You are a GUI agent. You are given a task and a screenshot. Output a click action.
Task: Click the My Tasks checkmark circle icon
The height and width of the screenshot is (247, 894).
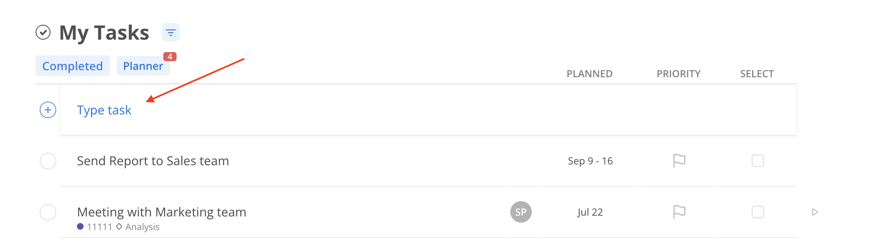click(43, 32)
